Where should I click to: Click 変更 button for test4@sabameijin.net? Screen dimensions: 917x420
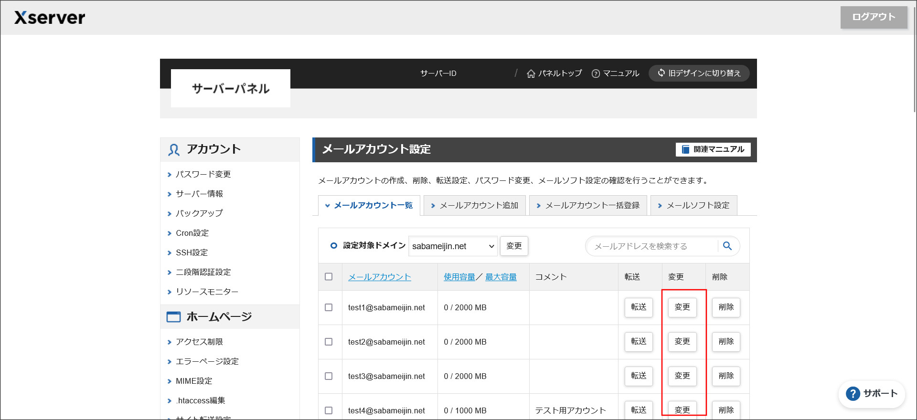(x=682, y=410)
